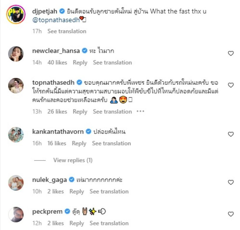Expand View replies (1) under kankantathavorn

pos(73,160)
